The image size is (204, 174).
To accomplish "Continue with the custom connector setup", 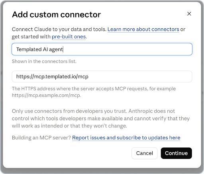I will point(176,153).
